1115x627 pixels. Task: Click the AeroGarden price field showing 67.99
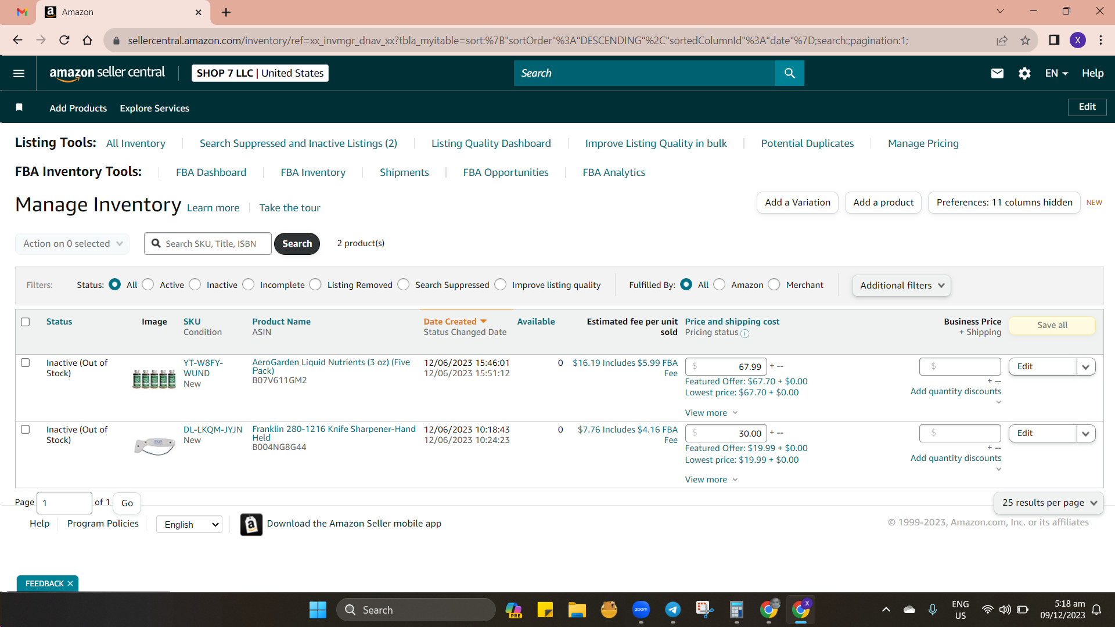pos(726,367)
